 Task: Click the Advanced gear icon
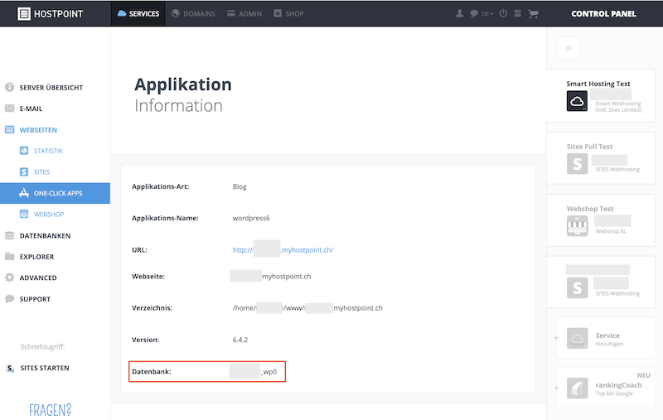click(9, 278)
